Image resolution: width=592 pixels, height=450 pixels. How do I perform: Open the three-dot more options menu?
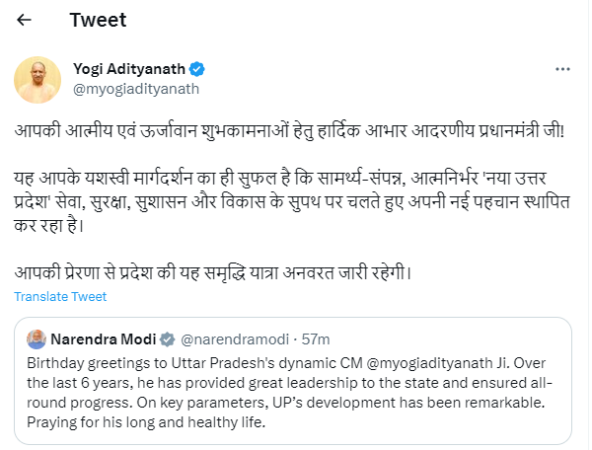(x=562, y=70)
